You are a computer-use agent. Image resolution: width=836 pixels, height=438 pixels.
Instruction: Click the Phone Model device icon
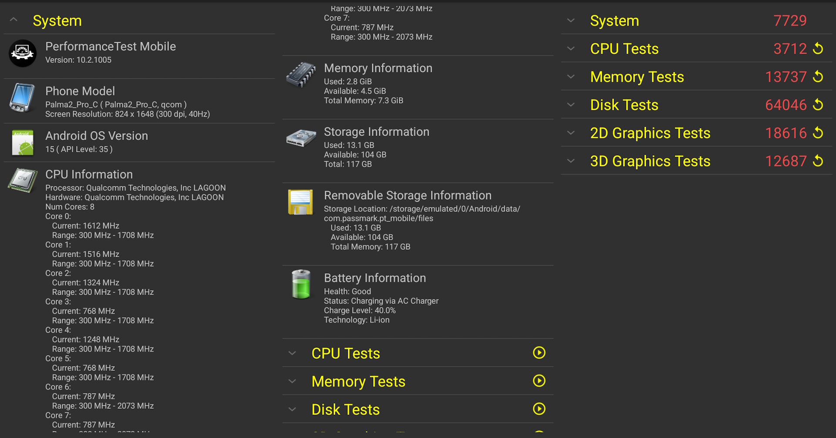coord(22,98)
